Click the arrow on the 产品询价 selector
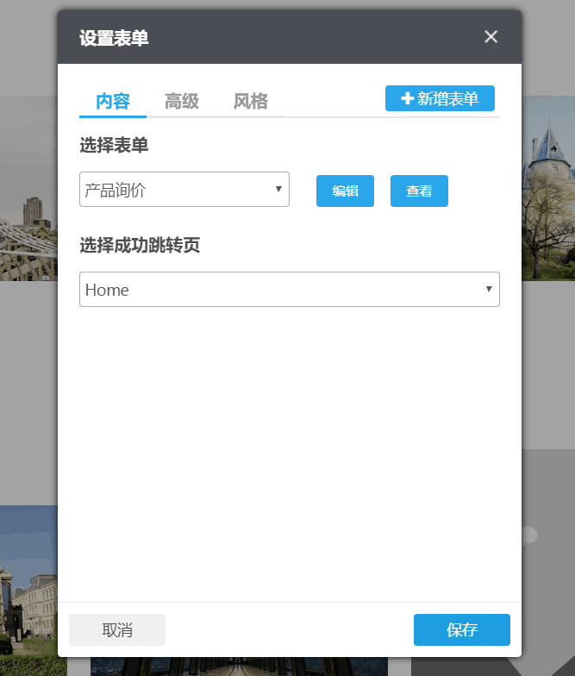The height and width of the screenshot is (676, 575). point(278,189)
